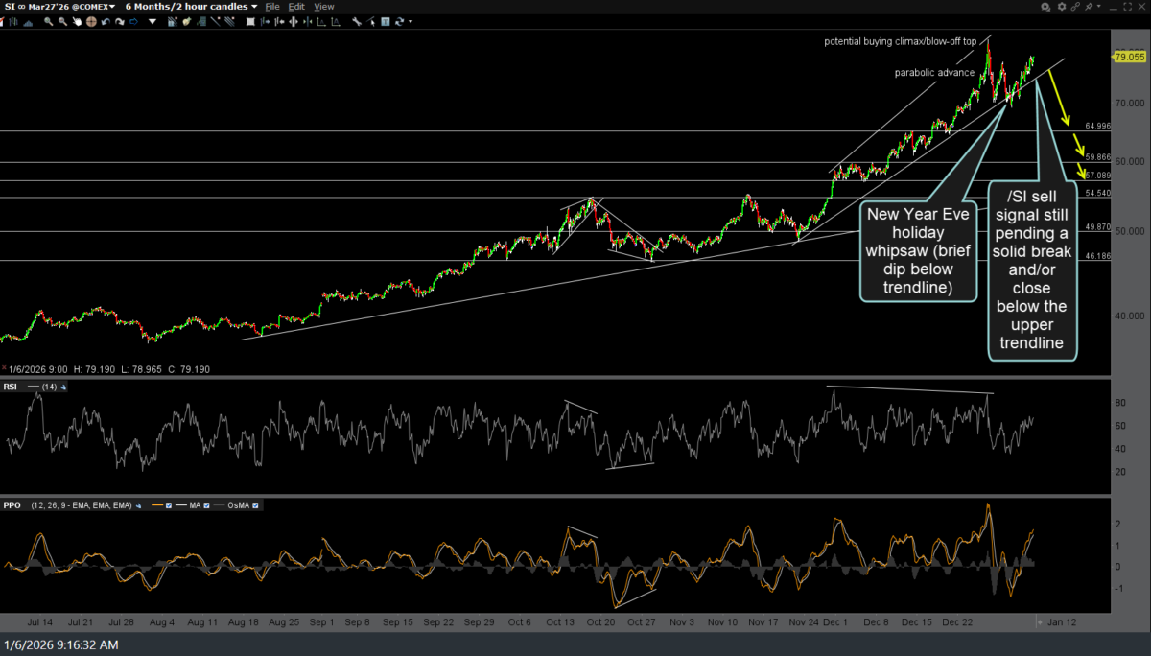This screenshot has height=656, width=1151.
Task: Toggle the OsMA histogram checkbox
Action: (255, 505)
